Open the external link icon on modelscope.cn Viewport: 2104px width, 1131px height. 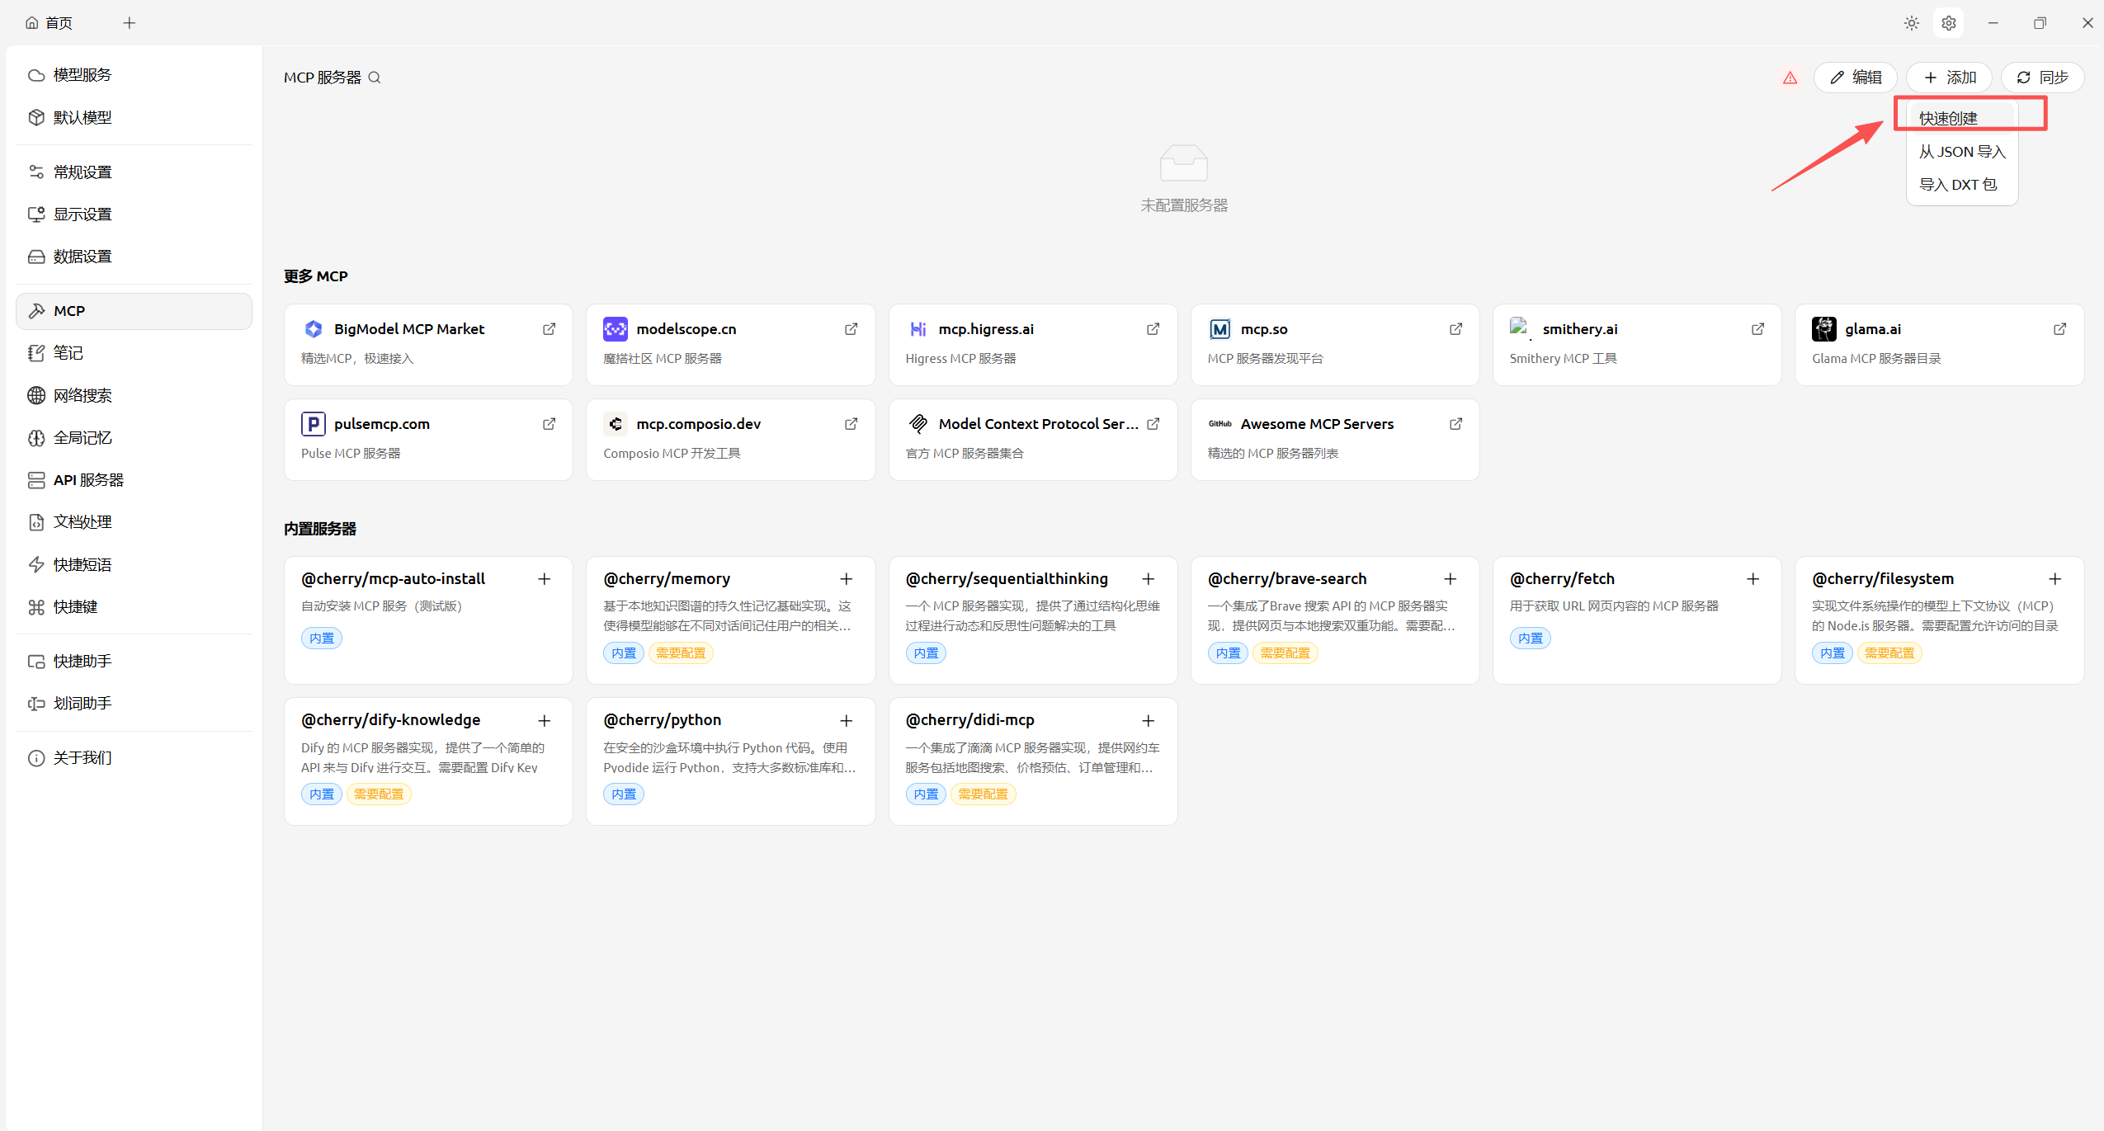click(851, 329)
